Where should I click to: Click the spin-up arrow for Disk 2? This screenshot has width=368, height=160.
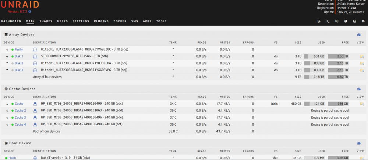(x=7, y=63)
